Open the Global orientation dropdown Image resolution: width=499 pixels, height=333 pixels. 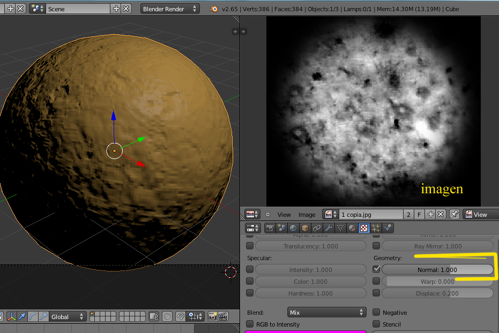click(x=66, y=316)
